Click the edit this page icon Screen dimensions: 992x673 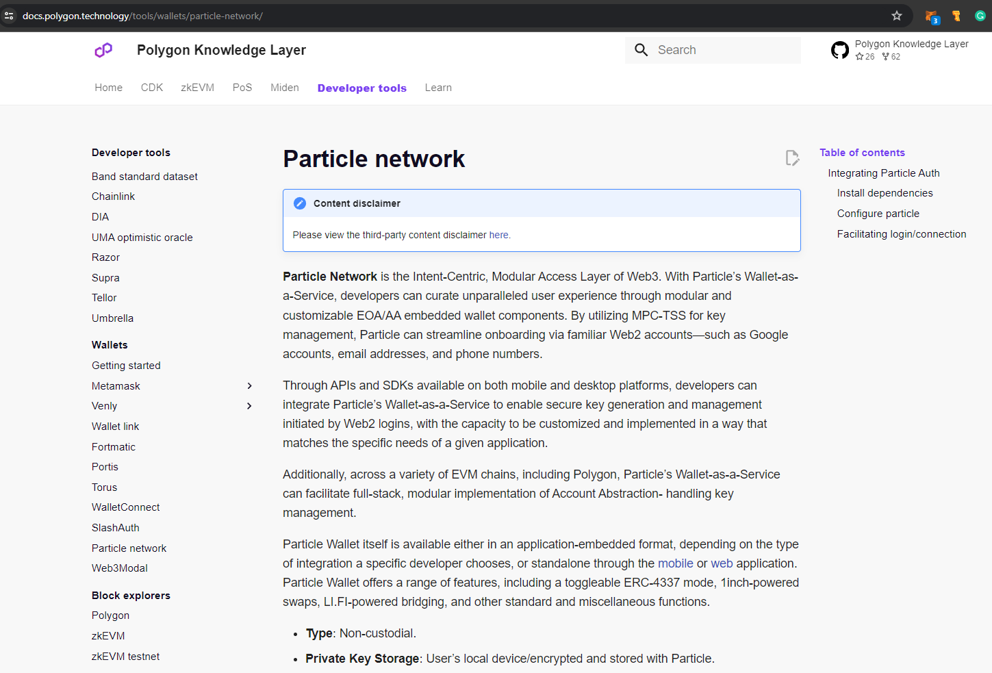coord(792,158)
